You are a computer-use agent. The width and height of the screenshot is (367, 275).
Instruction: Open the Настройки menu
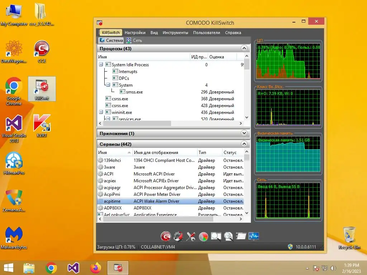tap(135, 33)
